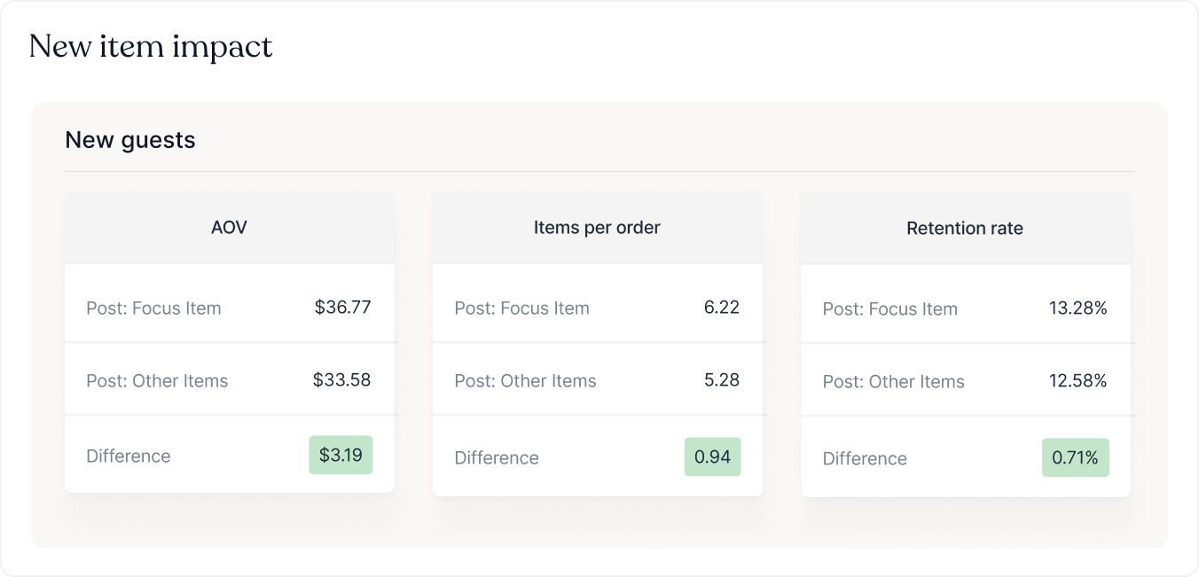Click the 5.28 items per order value
The height and width of the screenshot is (577, 1199).
click(721, 380)
